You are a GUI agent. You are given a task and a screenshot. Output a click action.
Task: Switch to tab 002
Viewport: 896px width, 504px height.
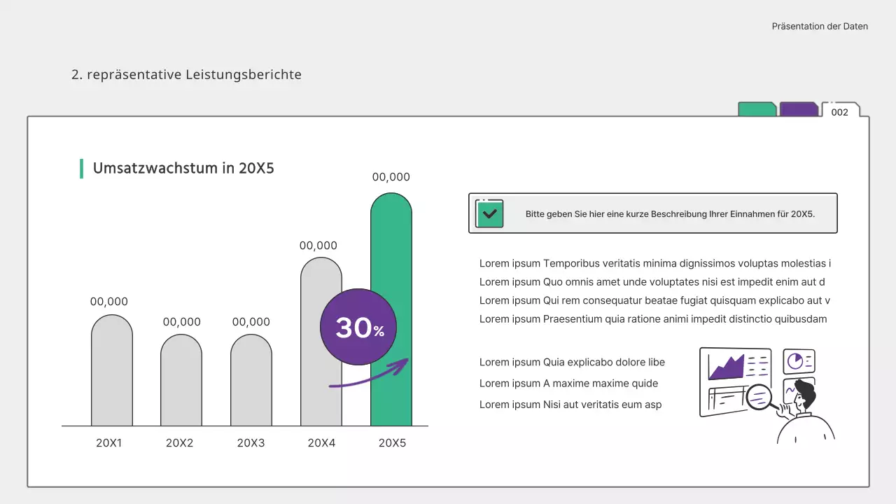click(840, 112)
